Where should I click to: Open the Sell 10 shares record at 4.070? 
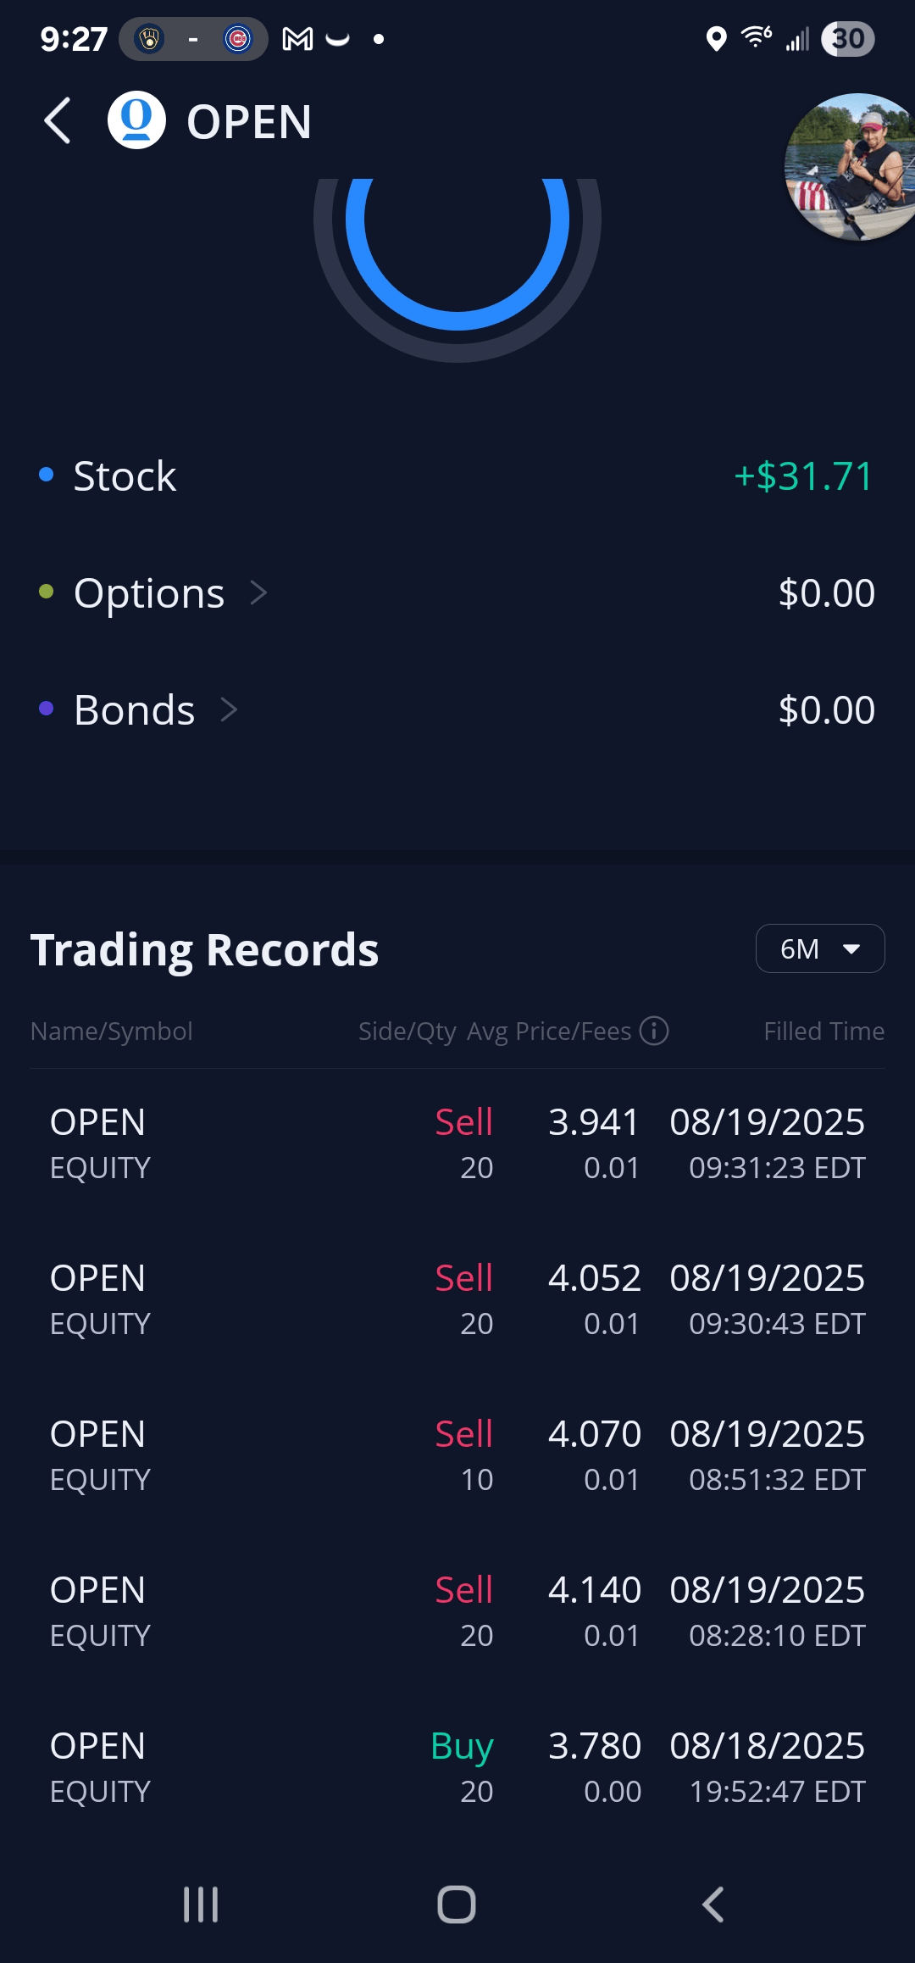tap(457, 1455)
